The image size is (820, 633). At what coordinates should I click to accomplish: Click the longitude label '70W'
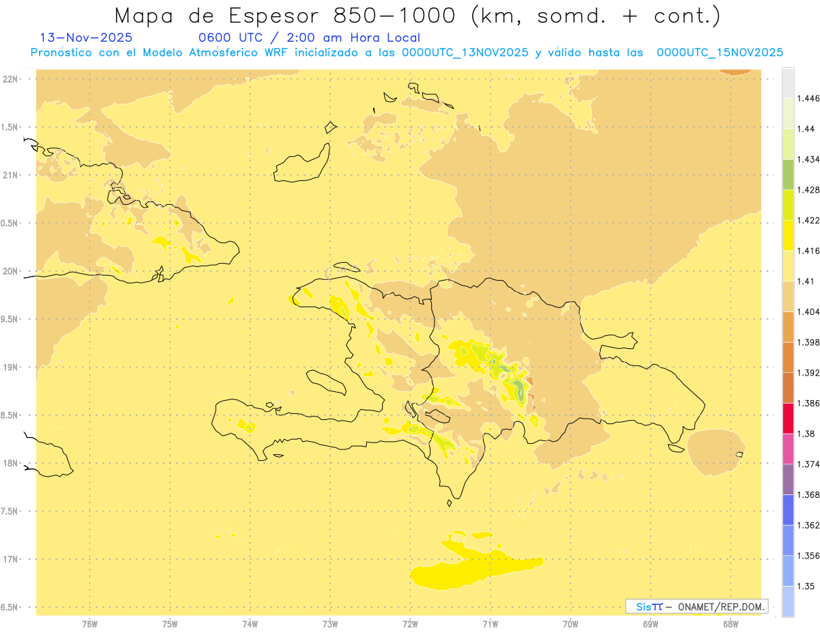[x=571, y=624]
